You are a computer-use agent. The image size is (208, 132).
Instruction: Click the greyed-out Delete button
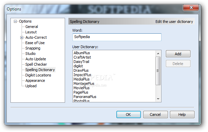[x=178, y=64]
